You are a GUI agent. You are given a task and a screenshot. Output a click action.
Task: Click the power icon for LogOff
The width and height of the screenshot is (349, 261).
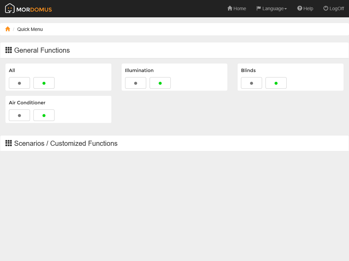coord(326,8)
